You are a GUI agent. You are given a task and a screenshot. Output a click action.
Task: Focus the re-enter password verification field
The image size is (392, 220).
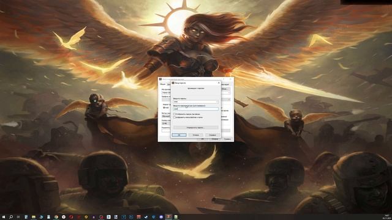pyautogui.click(x=196, y=109)
